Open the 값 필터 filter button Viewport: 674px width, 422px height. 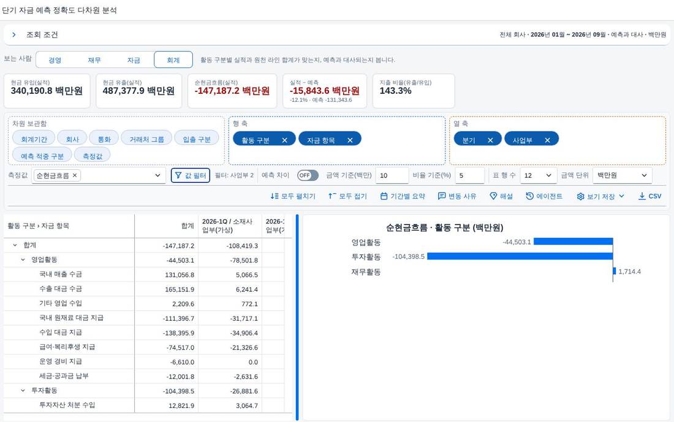point(191,175)
